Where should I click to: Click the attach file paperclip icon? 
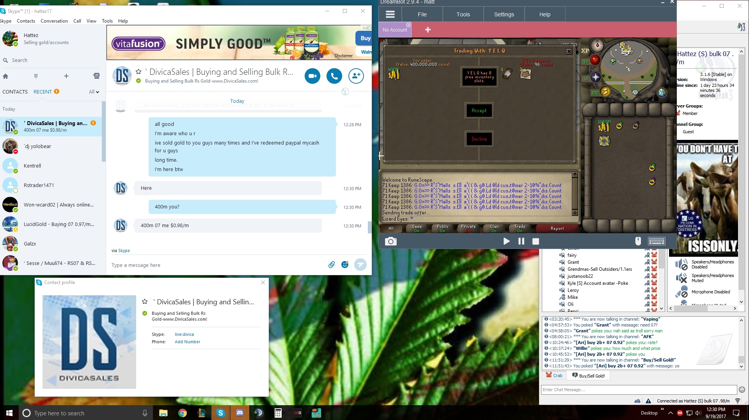pyautogui.click(x=331, y=265)
